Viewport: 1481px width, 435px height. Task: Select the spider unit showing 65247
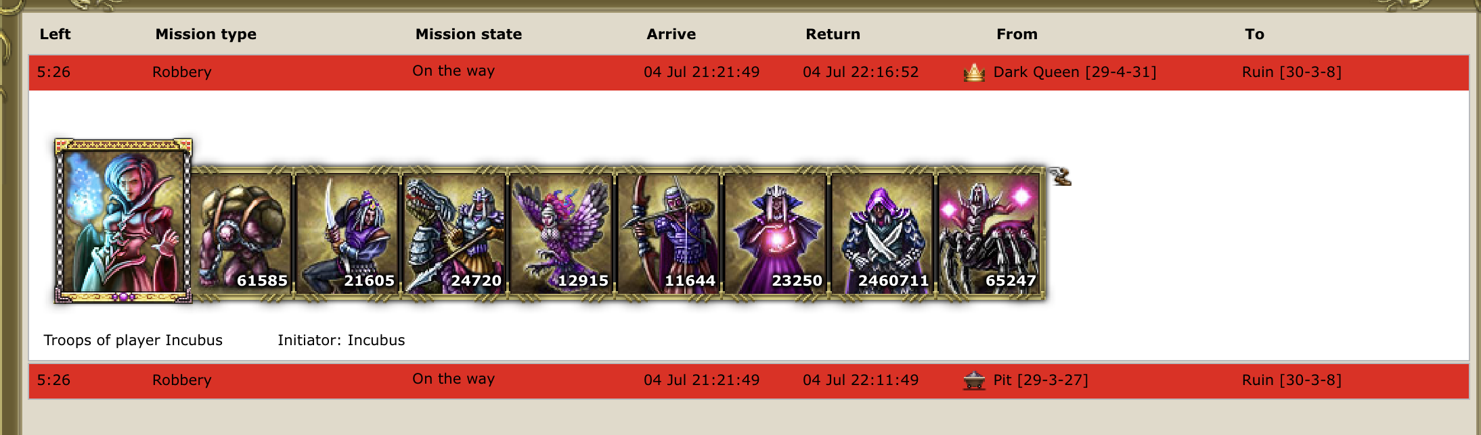pyautogui.click(x=990, y=233)
